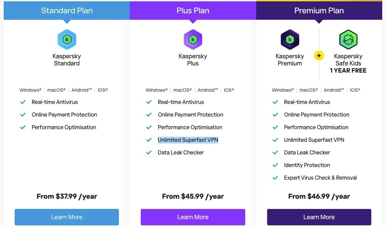Open Learn More for the Standard Plan

click(x=67, y=217)
